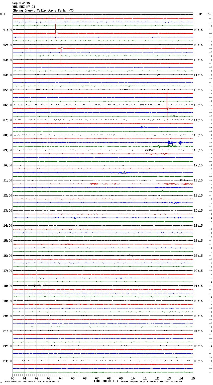Click the 20:15 UTC time label
The image size is (213, 385).
[x=198, y=211]
